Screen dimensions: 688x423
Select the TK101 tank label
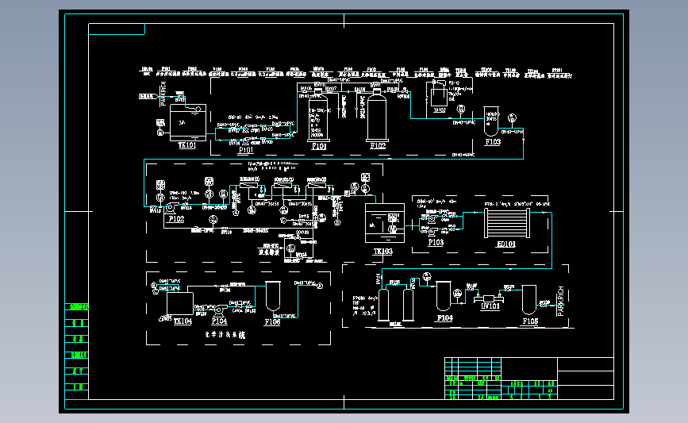187,145
